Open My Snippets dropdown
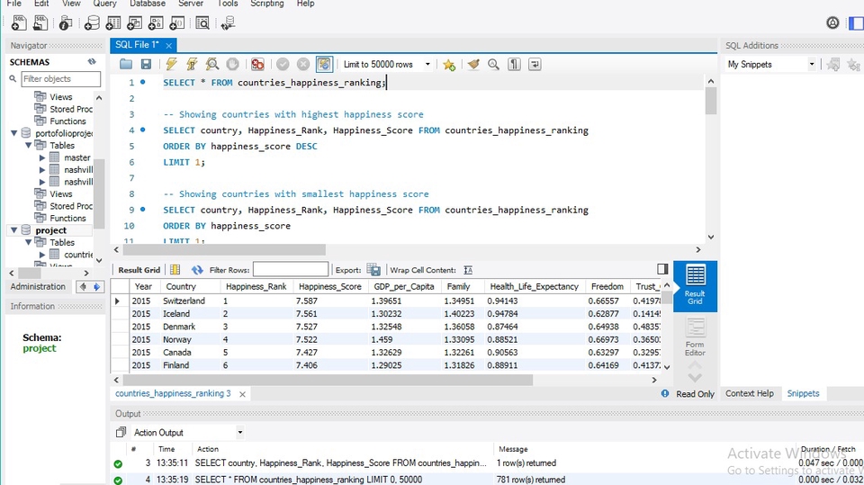The height and width of the screenshot is (485, 864). point(812,65)
